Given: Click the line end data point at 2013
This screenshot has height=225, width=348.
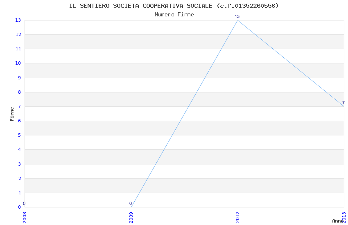Looking at the screenshot, I should pyautogui.click(x=344, y=106).
